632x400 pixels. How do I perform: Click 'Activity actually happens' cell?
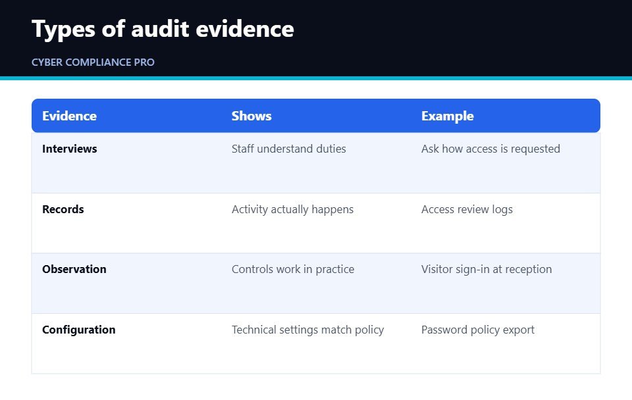pos(292,209)
